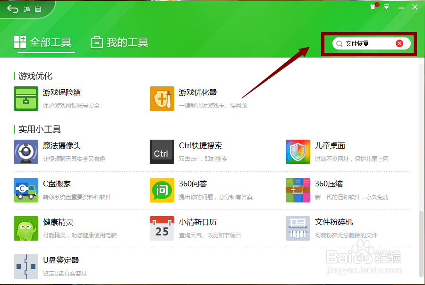
Task: Close the toolbox window
Action: pyautogui.click(x=415, y=7)
